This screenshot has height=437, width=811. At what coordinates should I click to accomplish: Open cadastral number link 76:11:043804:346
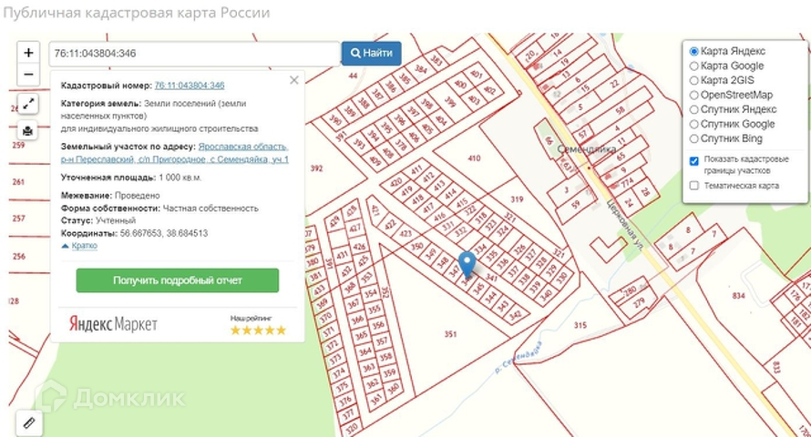pyautogui.click(x=190, y=86)
